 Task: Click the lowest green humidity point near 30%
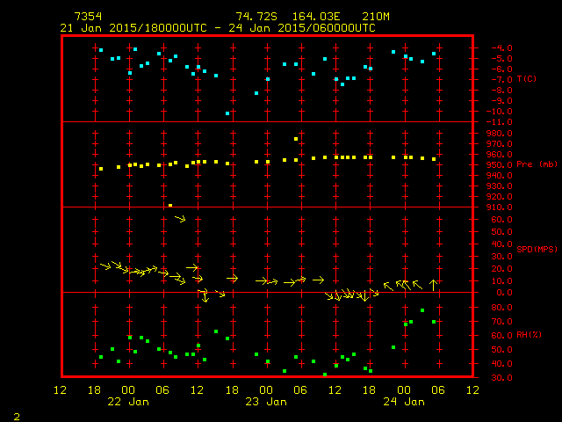[325, 375]
